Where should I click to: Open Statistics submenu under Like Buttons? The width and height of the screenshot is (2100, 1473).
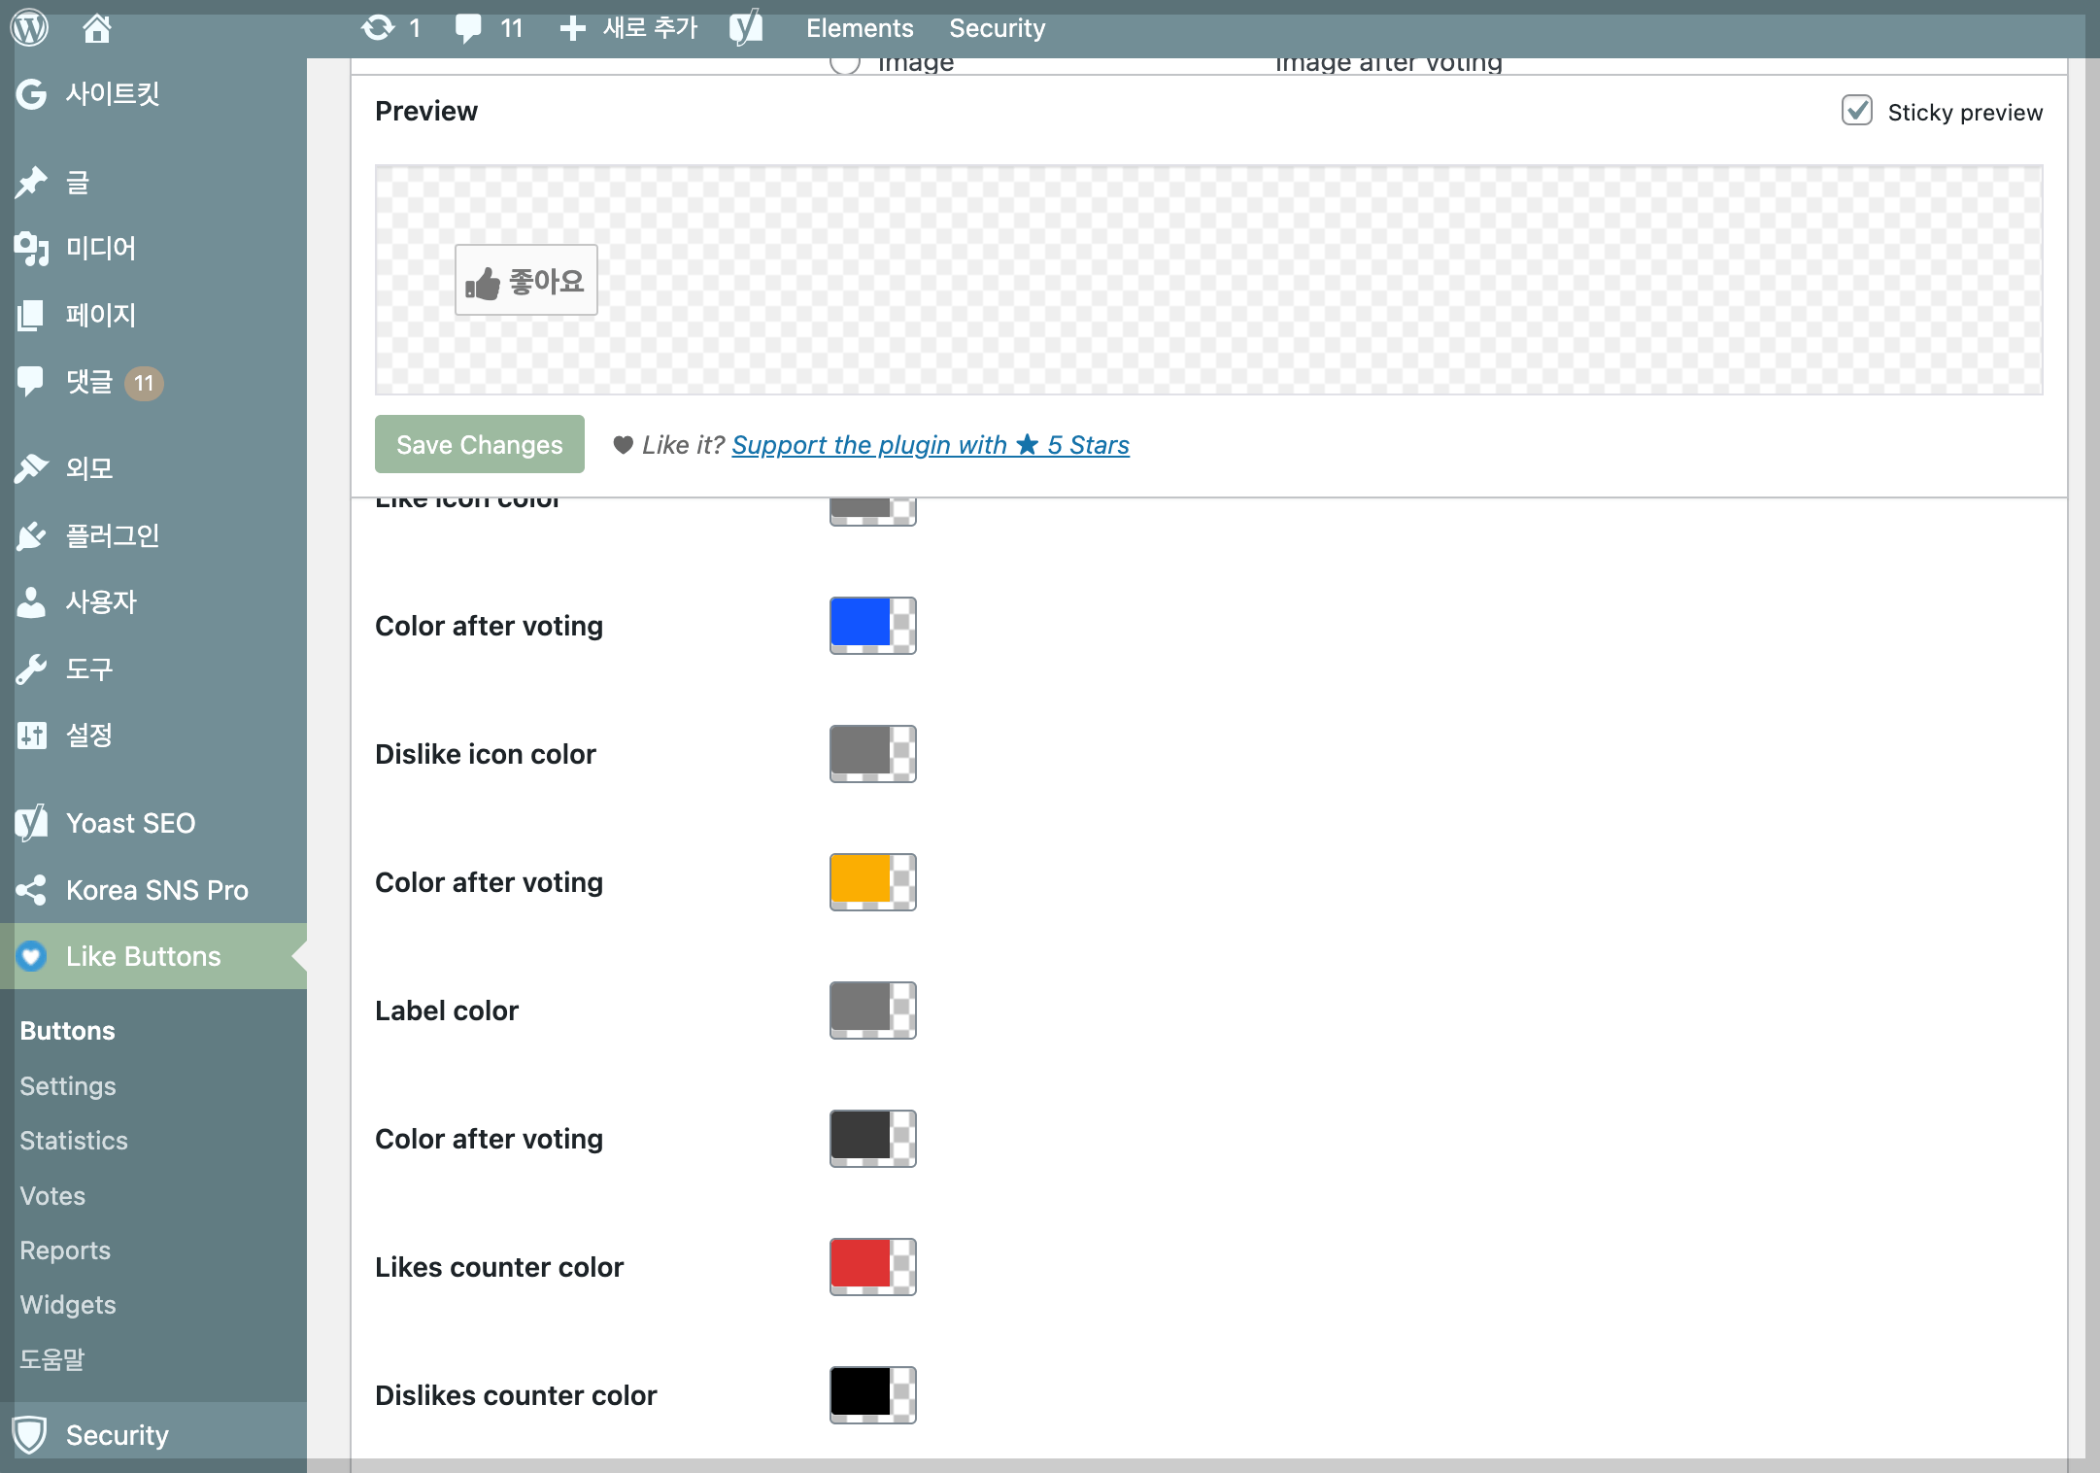[74, 1141]
